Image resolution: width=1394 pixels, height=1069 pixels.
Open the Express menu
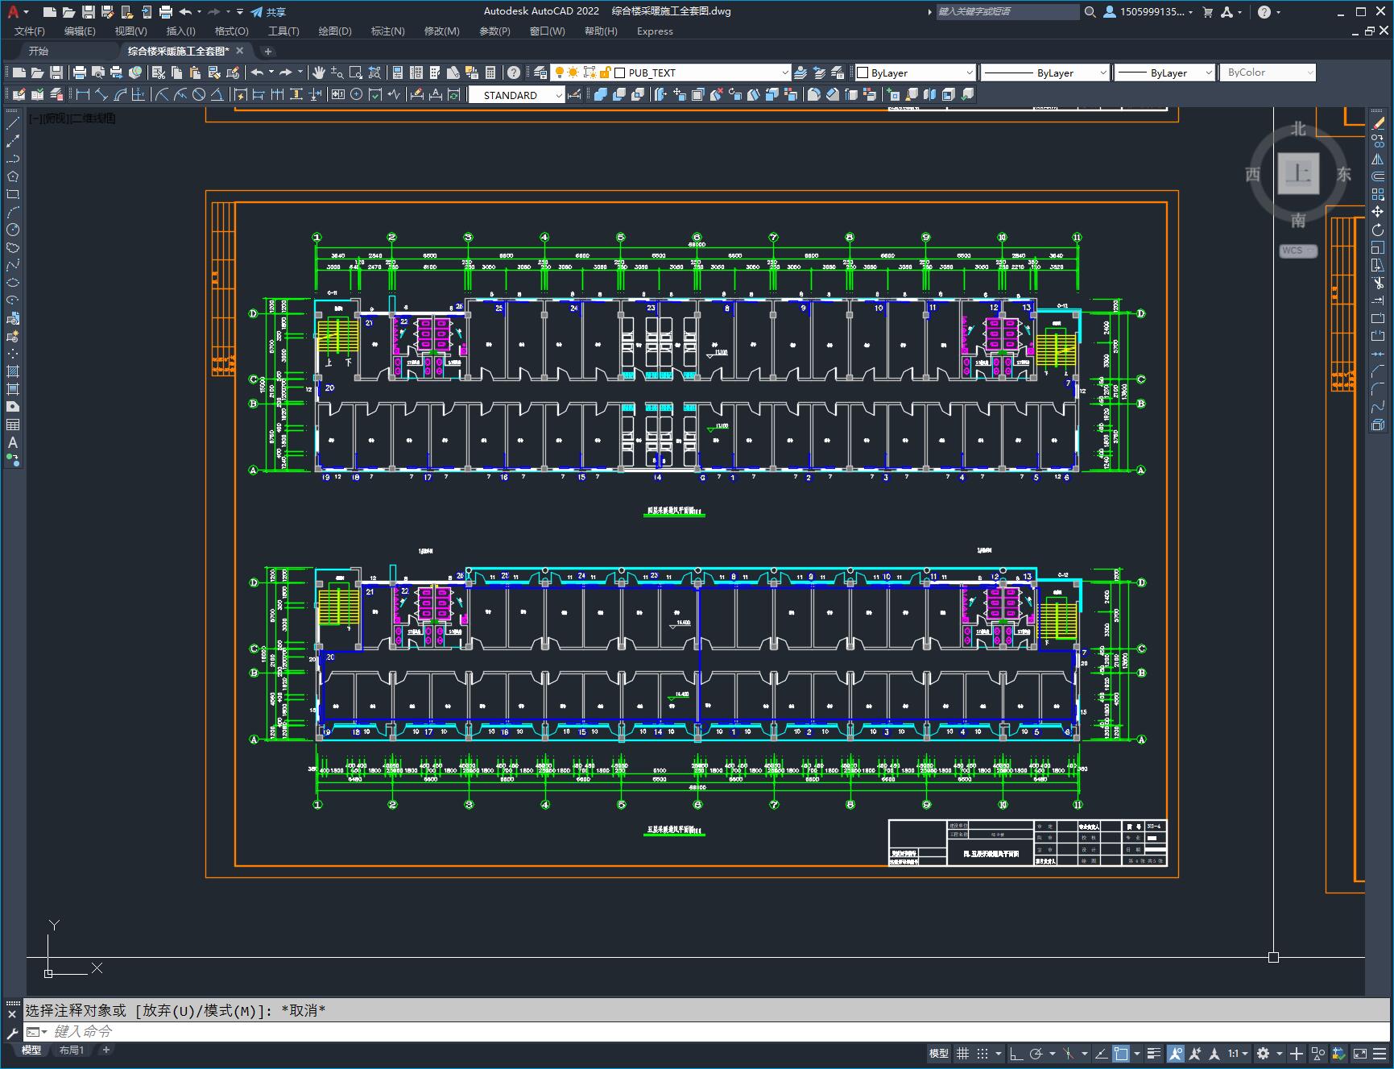pos(655,31)
